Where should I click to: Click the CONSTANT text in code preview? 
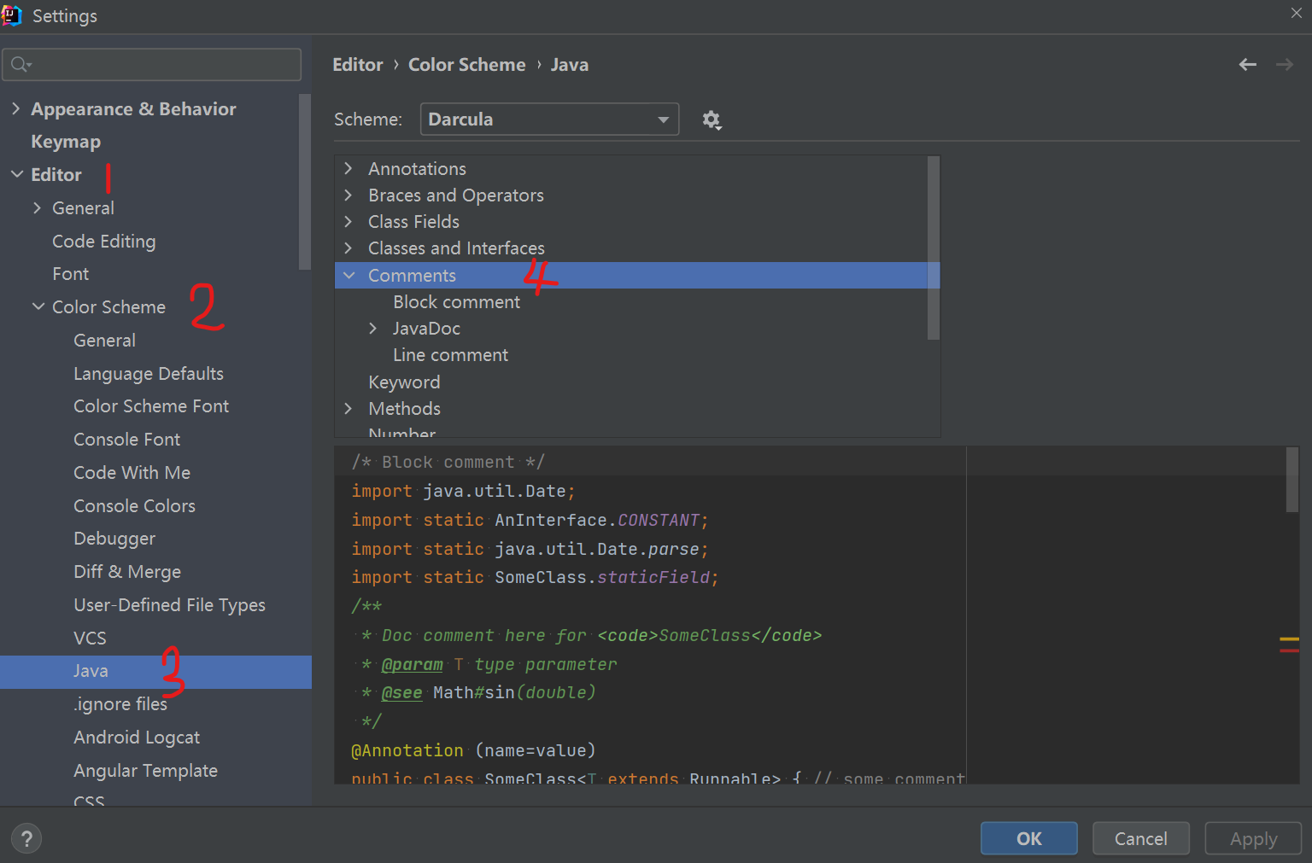pyautogui.click(x=659, y=520)
